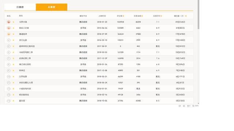Open the 武庚纪第二季 title link
Screen dimensions: 234x131
25,58
